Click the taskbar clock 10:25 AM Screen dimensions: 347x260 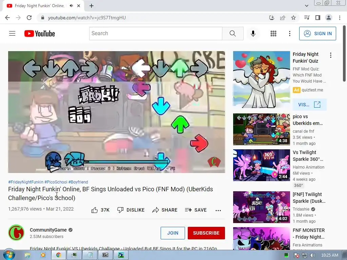329,255
